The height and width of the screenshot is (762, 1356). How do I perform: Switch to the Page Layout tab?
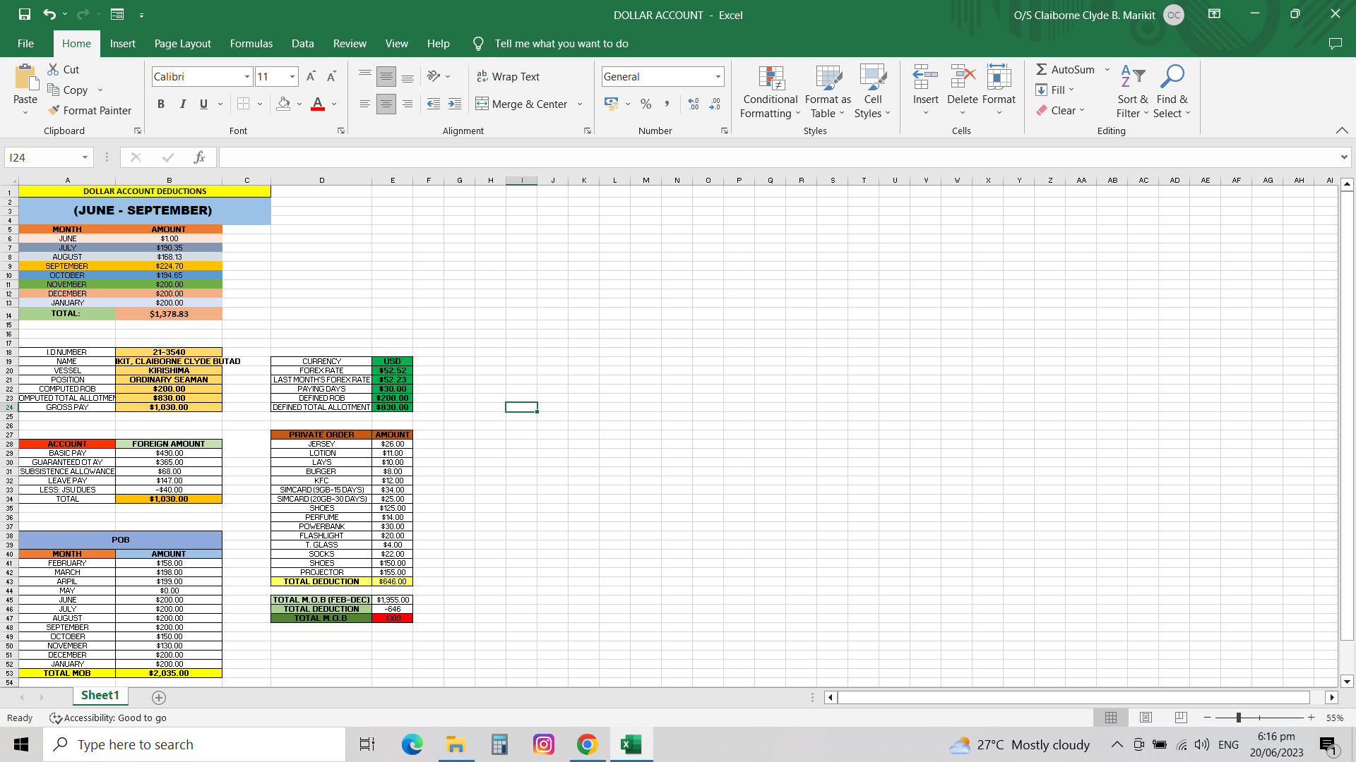click(x=182, y=44)
